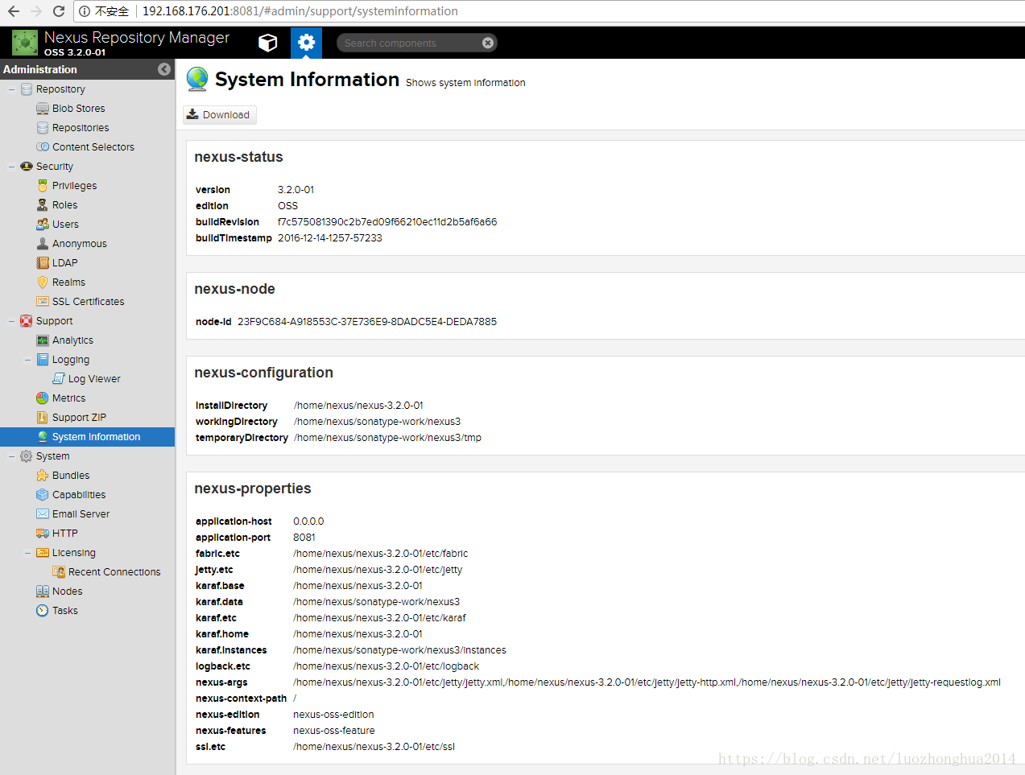Click the Blob Stores icon

[43, 109]
